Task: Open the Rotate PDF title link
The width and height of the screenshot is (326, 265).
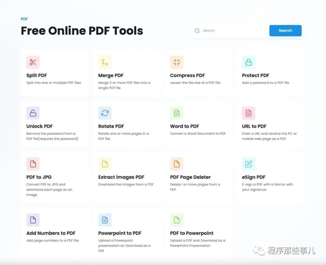Action: click(111, 126)
